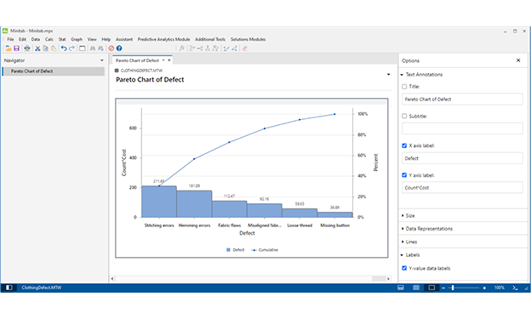
Task: Open Help with the blue question mark icon
Action: click(119, 48)
